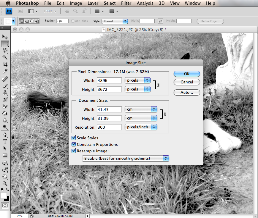258x218 pixels.
Task: Open Style Normal dropdown
Action: coord(115,21)
